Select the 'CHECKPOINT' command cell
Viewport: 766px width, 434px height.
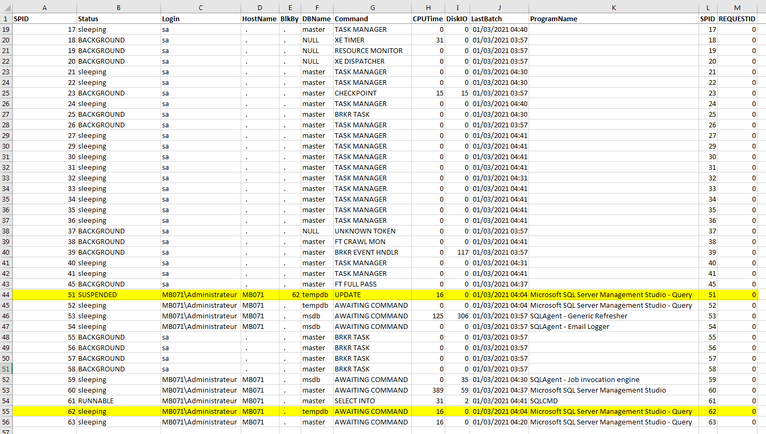372,93
